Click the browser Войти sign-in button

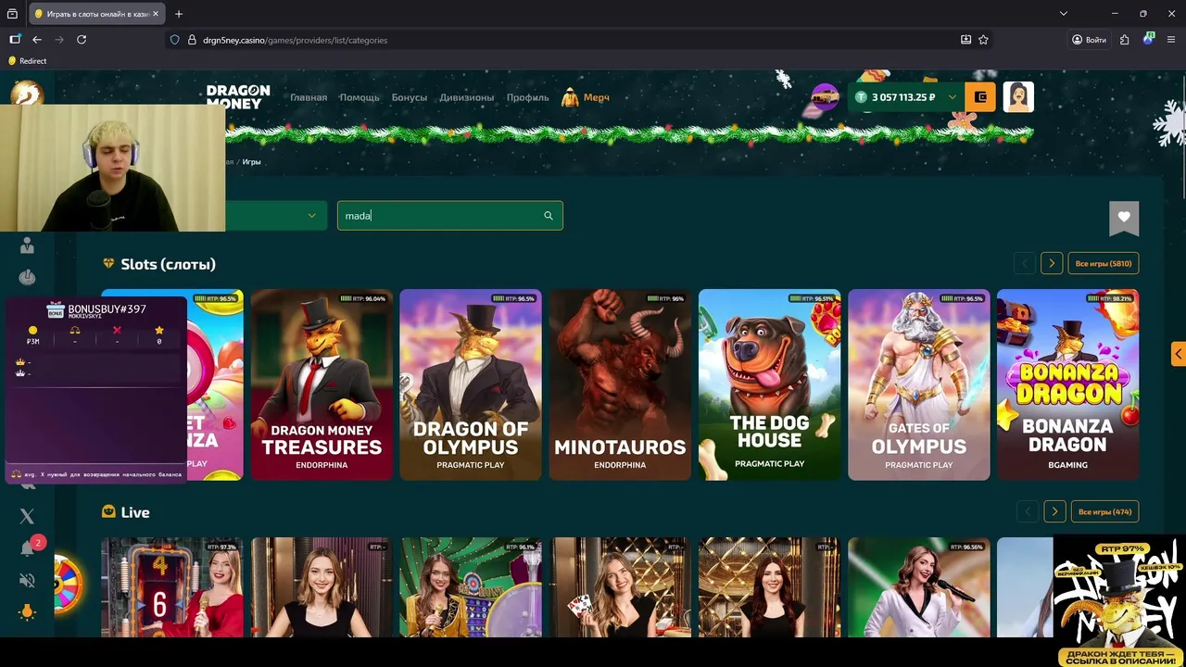(1089, 40)
